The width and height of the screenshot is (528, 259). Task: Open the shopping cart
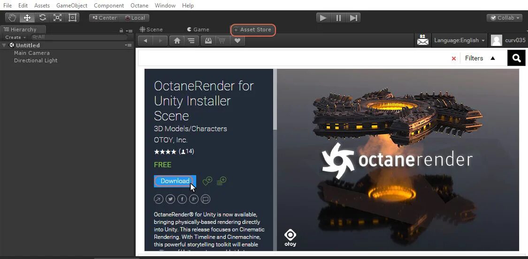(x=222, y=41)
